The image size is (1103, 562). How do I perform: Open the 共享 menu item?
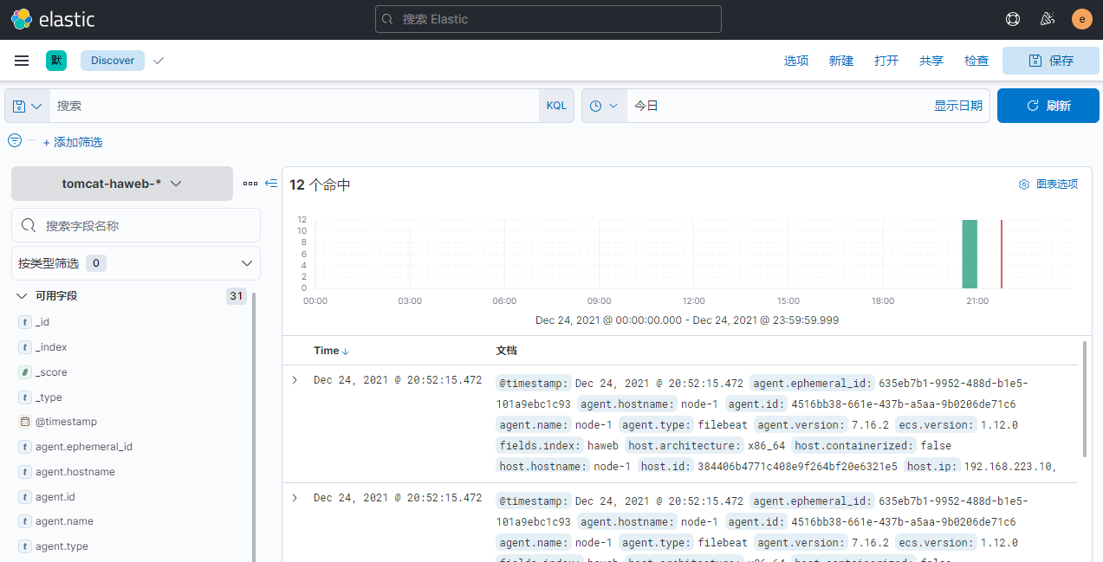click(x=931, y=60)
